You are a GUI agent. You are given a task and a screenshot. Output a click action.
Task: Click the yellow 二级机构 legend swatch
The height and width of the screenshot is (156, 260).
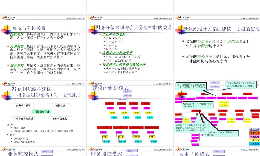click(254, 140)
